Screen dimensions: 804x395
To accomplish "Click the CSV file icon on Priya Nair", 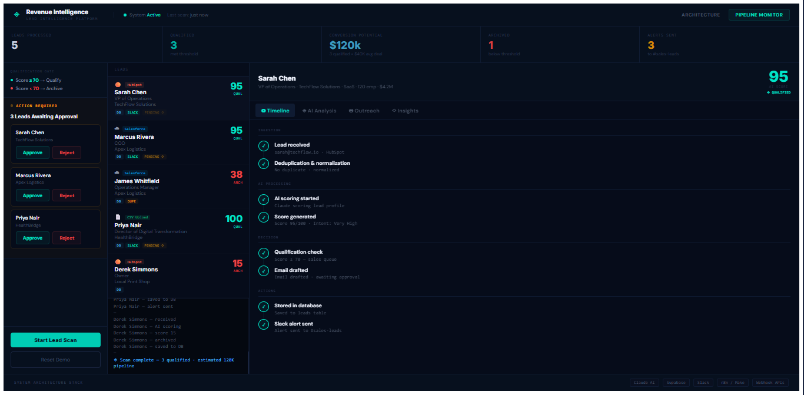I will pyautogui.click(x=118, y=217).
